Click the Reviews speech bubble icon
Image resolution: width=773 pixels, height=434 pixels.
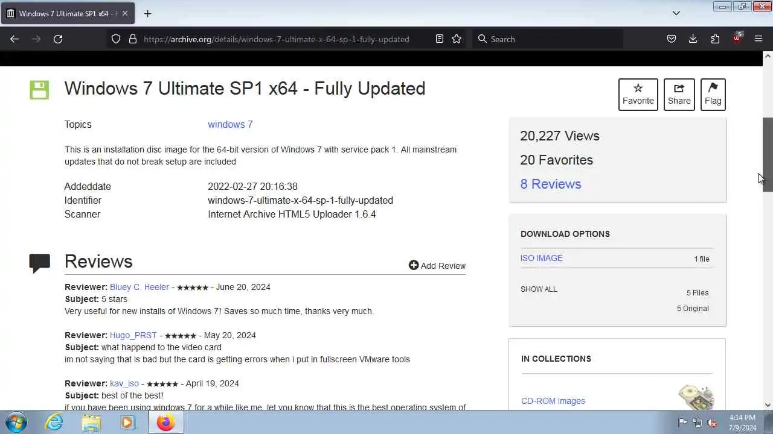pyautogui.click(x=40, y=263)
